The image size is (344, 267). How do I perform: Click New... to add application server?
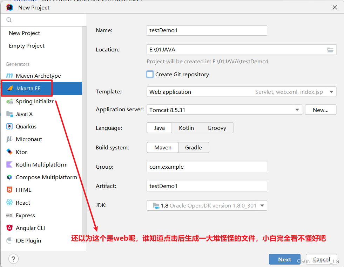[x=321, y=110]
